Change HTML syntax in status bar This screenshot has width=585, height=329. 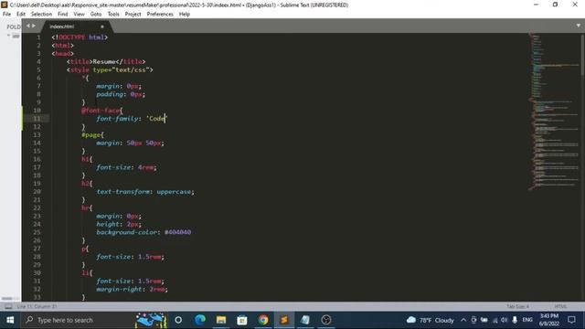click(x=560, y=307)
